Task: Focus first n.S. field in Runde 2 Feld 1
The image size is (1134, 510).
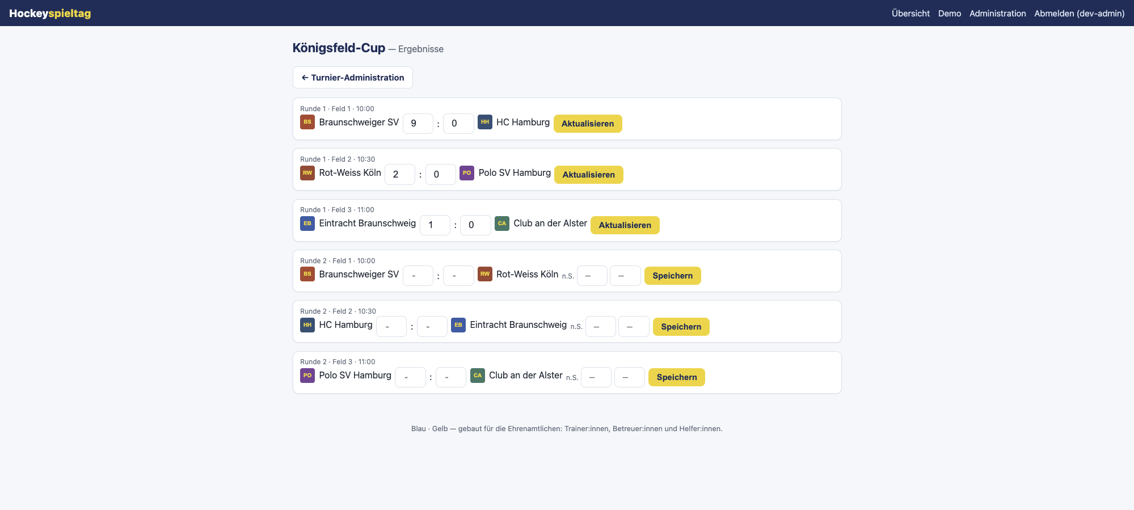Action: (592, 276)
